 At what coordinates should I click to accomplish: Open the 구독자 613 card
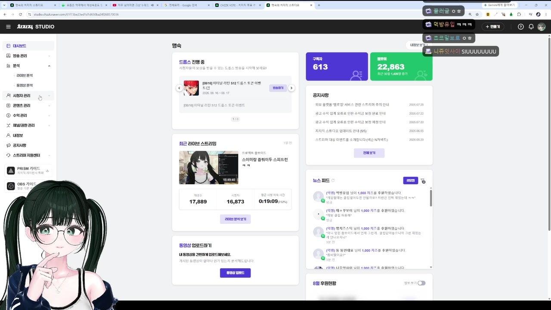tap(337, 67)
